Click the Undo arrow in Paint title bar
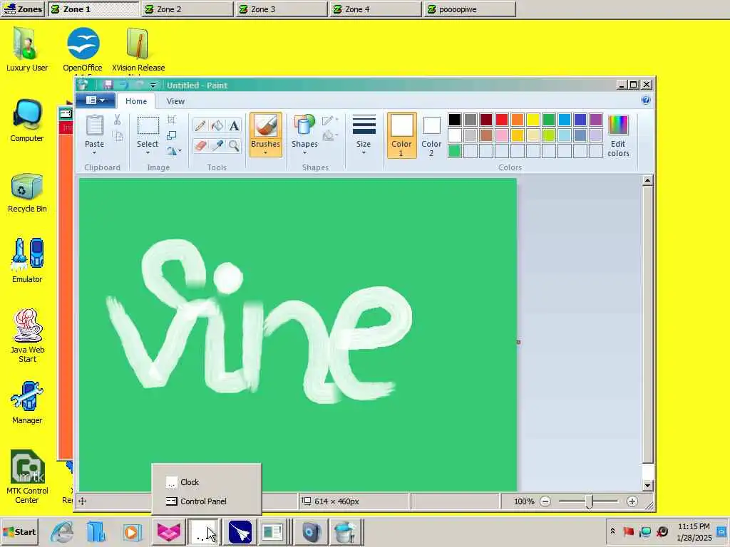The image size is (730, 547). (124, 85)
